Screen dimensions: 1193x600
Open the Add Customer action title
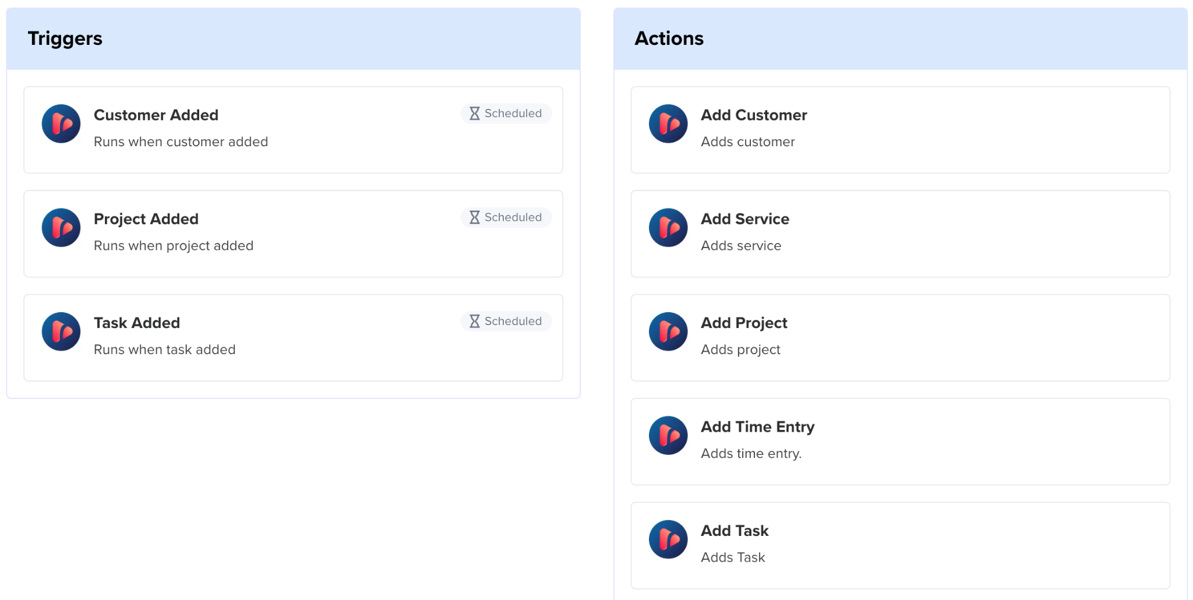(x=754, y=115)
